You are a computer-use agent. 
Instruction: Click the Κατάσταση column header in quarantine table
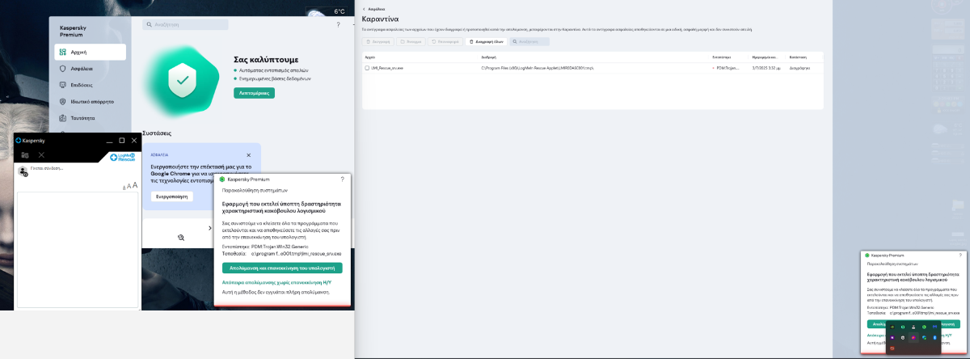(798, 57)
